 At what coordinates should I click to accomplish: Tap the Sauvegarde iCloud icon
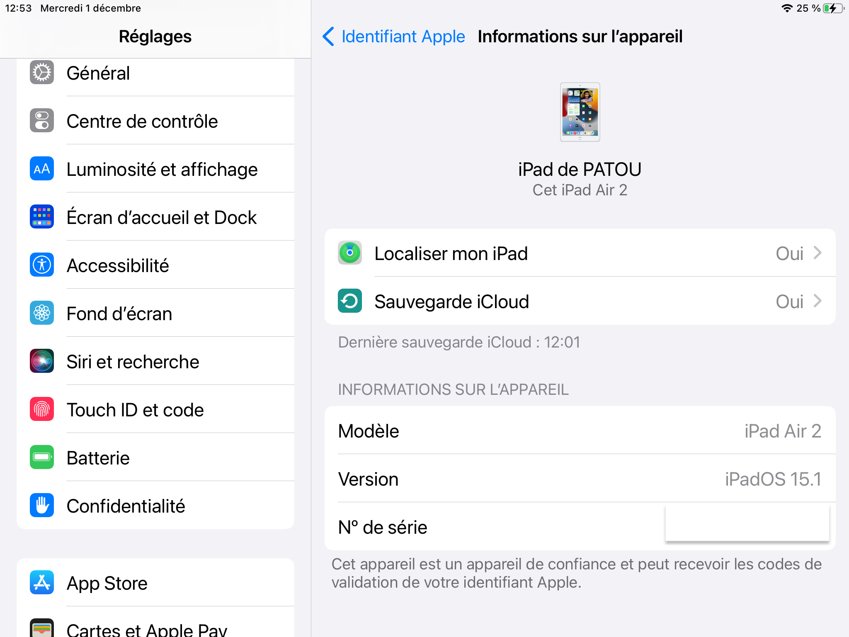coord(349,301)
